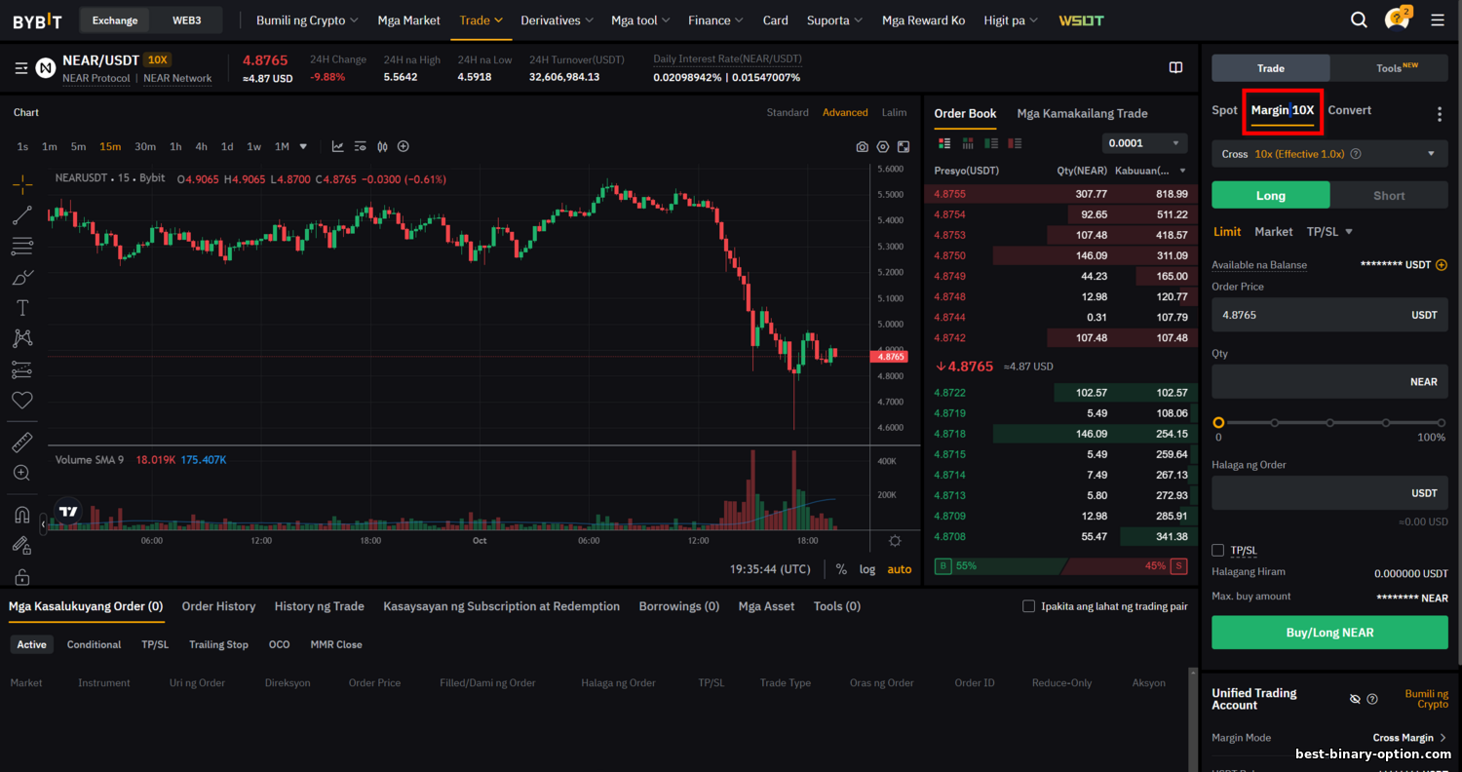Select the trend line drawing tool
Screen dimensions: 1462x772
coord(22,215)
